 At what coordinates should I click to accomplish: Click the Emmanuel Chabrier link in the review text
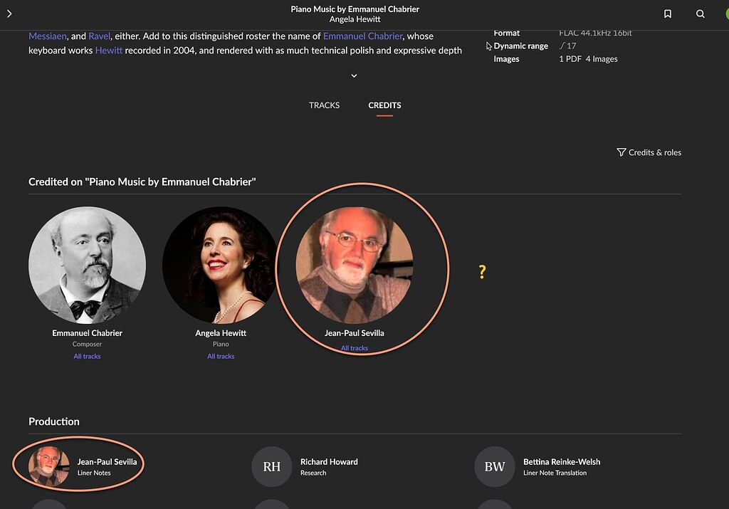click(x=362, y=36)
